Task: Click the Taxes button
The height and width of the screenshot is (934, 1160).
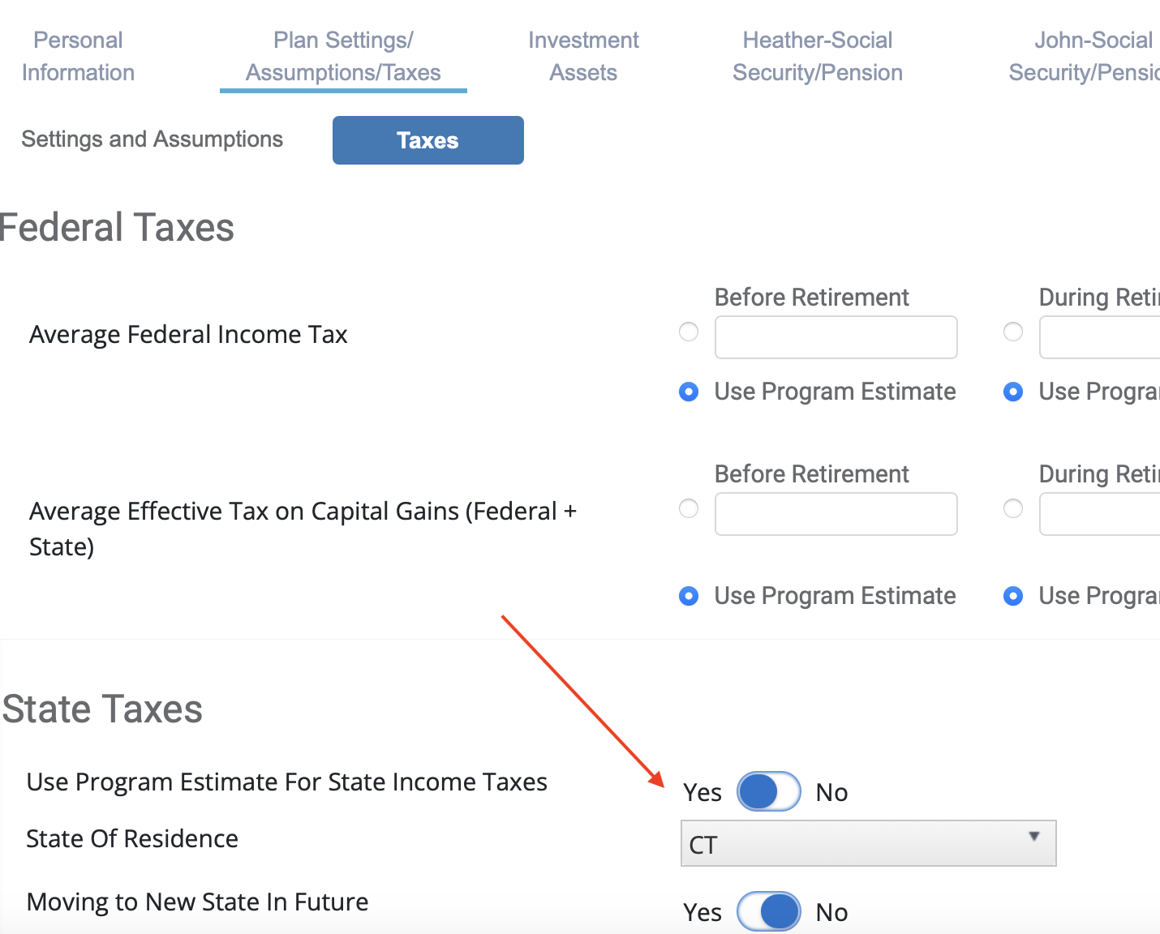Action: click(x=427, y=139)
